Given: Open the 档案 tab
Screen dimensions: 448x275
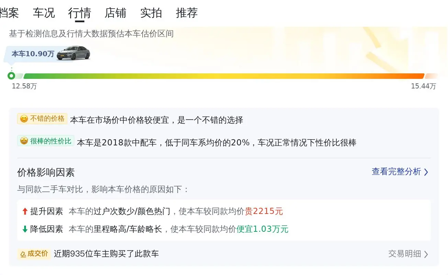Looking at the screenshot, I should coord(9,13).
